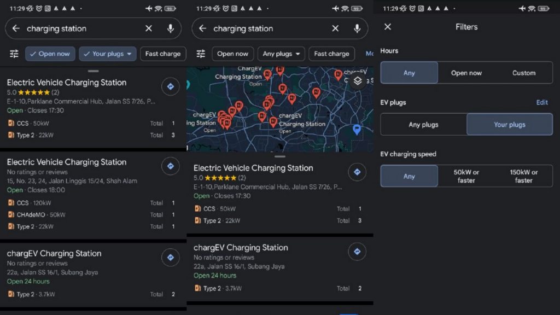This screenshot has width=560, height=315.
Task: Open chargEV Charging Station title in left list
Action: (x=54, y=254)
